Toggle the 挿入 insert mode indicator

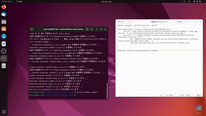[199, 95]
